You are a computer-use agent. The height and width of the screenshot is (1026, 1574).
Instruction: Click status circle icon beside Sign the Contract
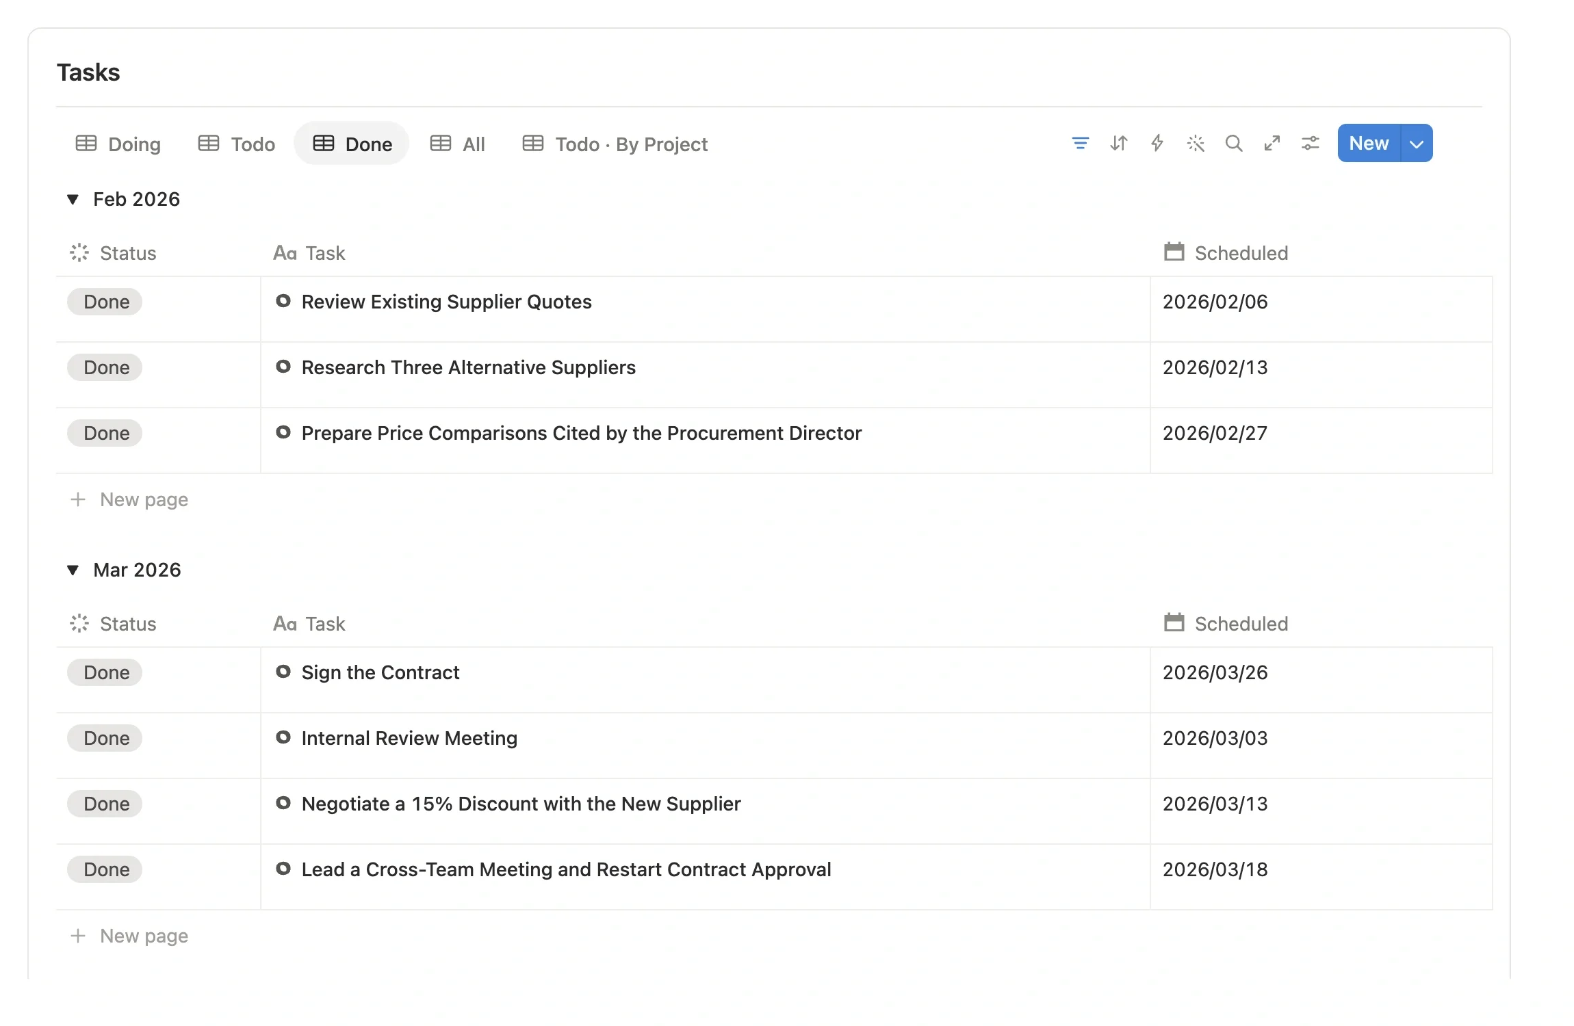pyautogui.click(x=283, y=672)
